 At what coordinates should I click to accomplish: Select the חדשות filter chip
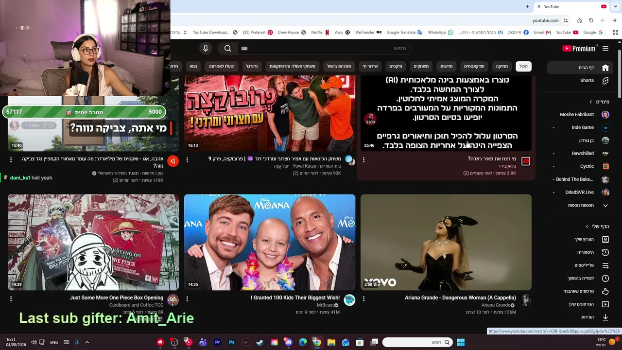[x=446, y=66]
